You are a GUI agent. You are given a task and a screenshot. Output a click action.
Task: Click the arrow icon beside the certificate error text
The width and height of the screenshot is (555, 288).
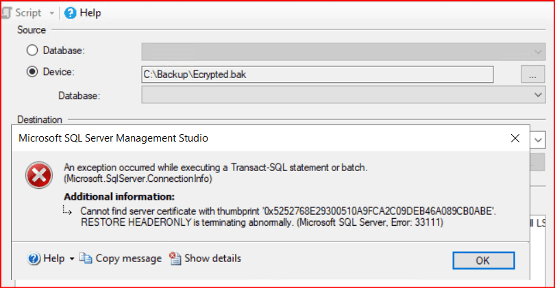pyautogui.click(x=69, y=211)
